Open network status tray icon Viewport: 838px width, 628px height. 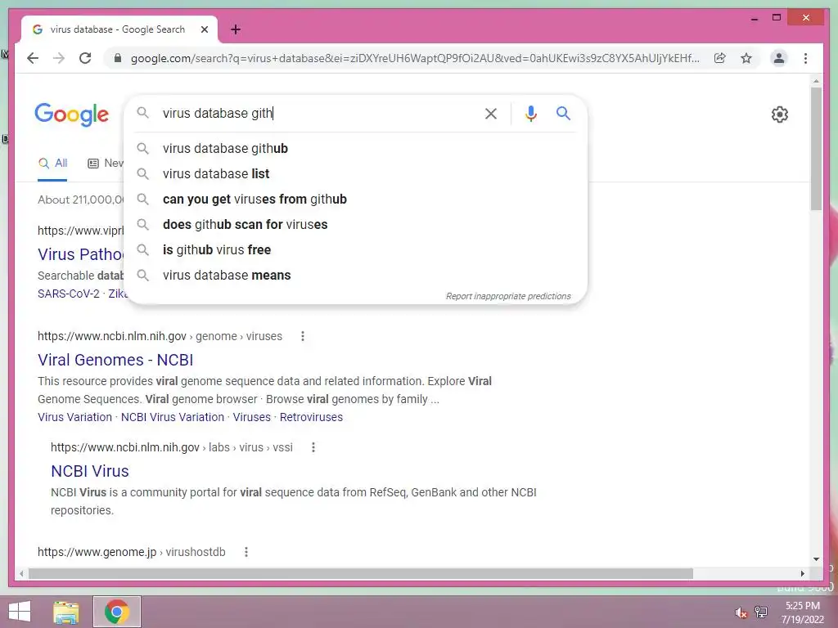click(761, 612)
